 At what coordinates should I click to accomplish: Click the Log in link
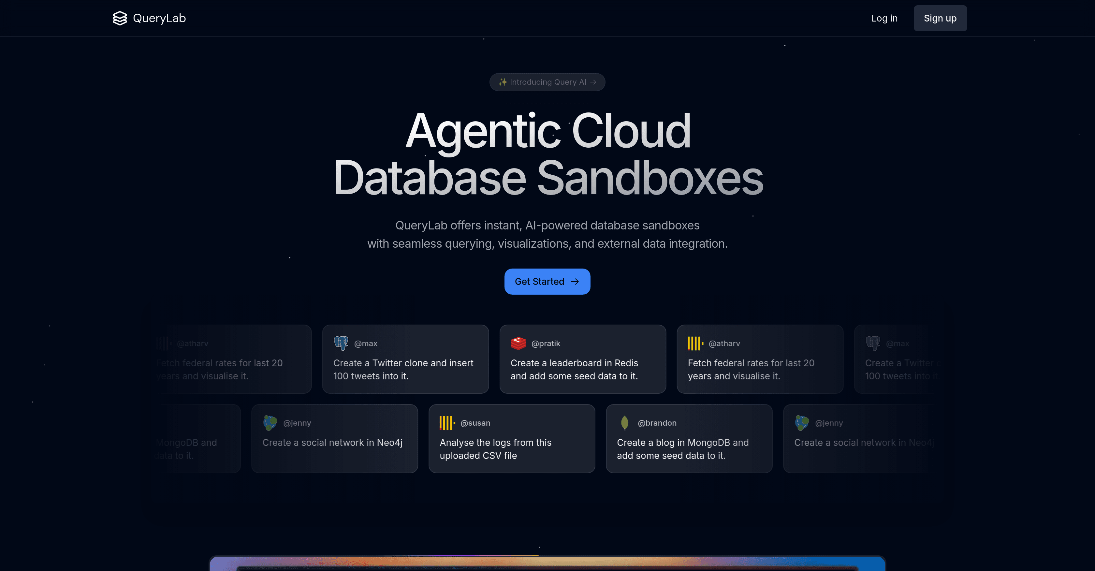click(x=884, y=18)
